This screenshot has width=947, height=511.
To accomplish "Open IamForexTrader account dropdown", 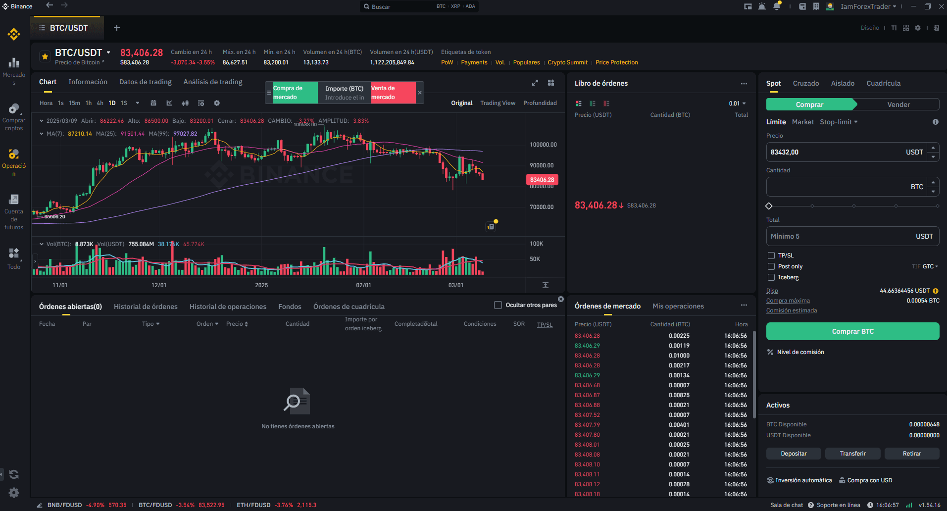I will point(868,6).
